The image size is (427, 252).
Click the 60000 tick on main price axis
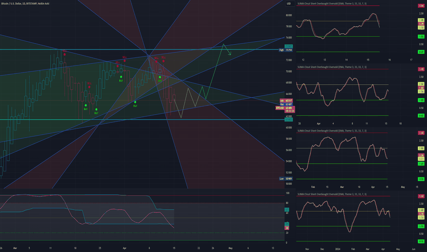(x=289, y=127)
